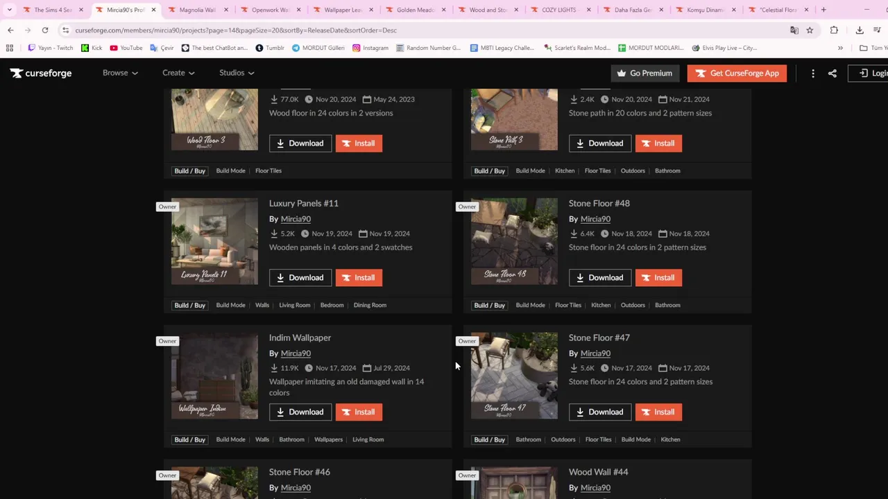Image resolution: width=888 pixels, height=499 pixels.
Task: Switch to Magnolia Wall tab
Action: coord(197,10)
